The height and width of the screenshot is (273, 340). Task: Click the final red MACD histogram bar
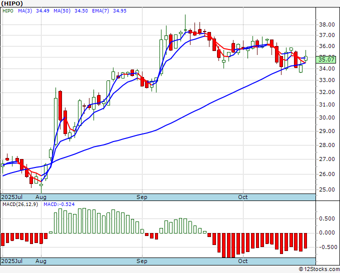tap(305, 240)
